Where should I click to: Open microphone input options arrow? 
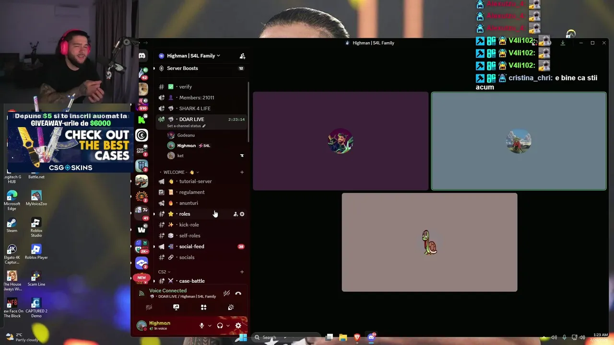(210, 326)
